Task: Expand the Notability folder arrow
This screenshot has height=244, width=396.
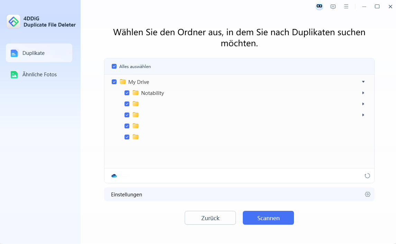Action: pos(363,93)
